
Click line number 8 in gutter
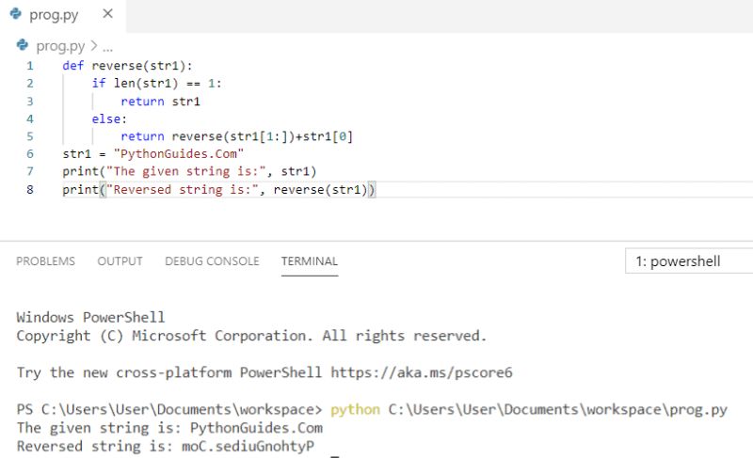click(30, 189)
